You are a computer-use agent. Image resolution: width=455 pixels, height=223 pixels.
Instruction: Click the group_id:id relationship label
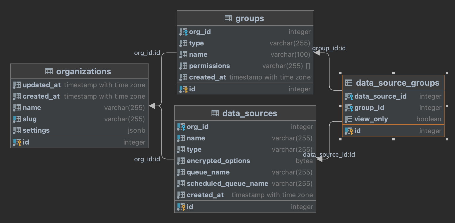point(329,48)
